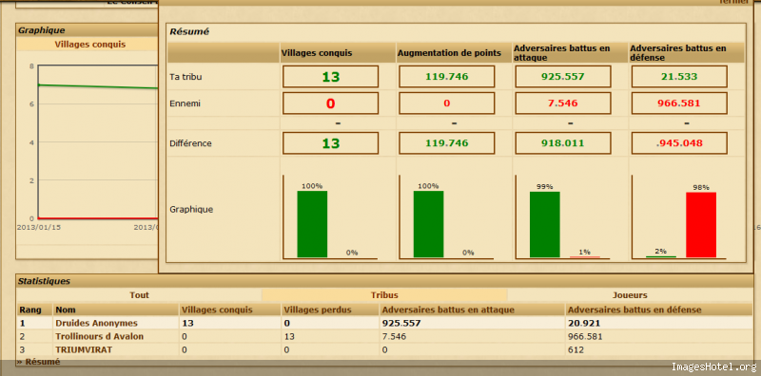Click the Ennemi defense value 966.581
The width and height of the screenshot is (761, 376).
click(679, 103)
